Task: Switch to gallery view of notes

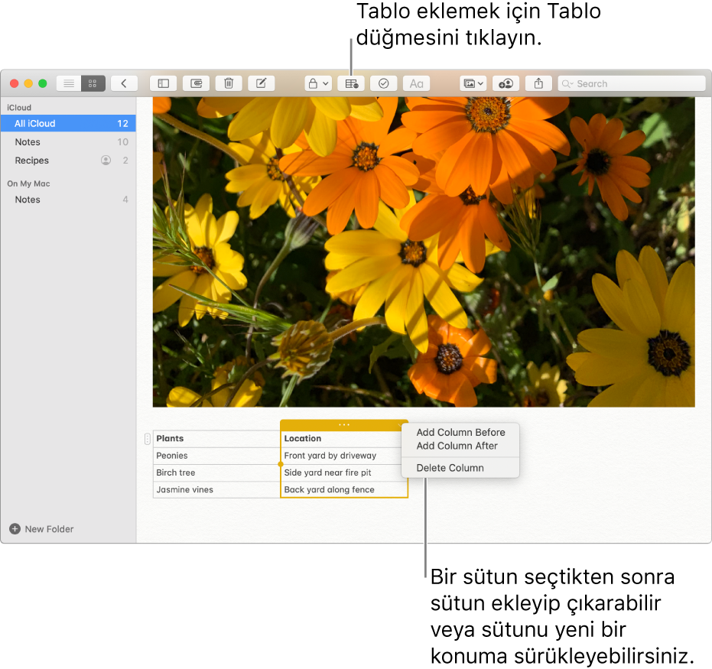Action: pos(93,83)
